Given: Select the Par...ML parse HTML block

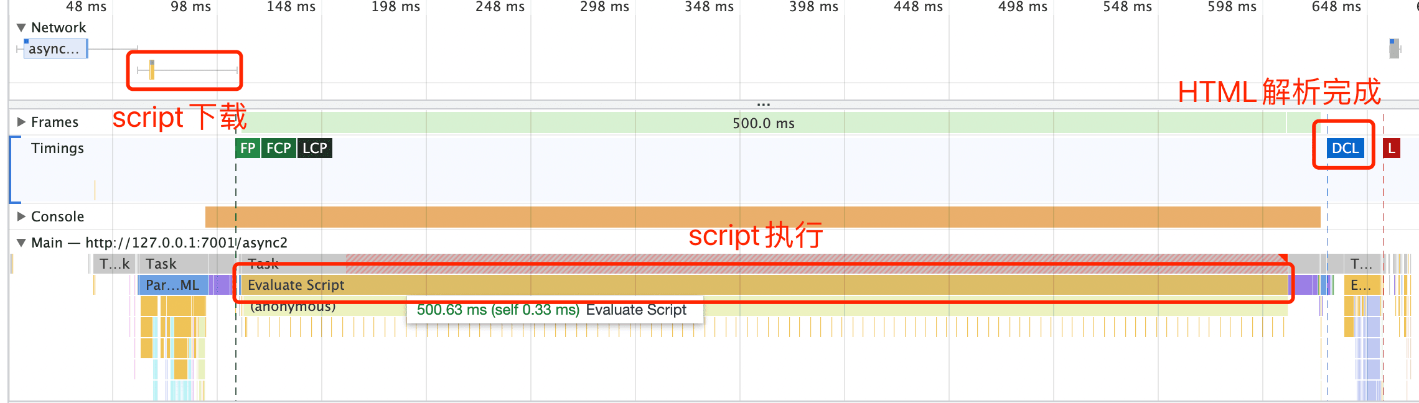Looking at the screenshot, I should click(x=172, y=285).
